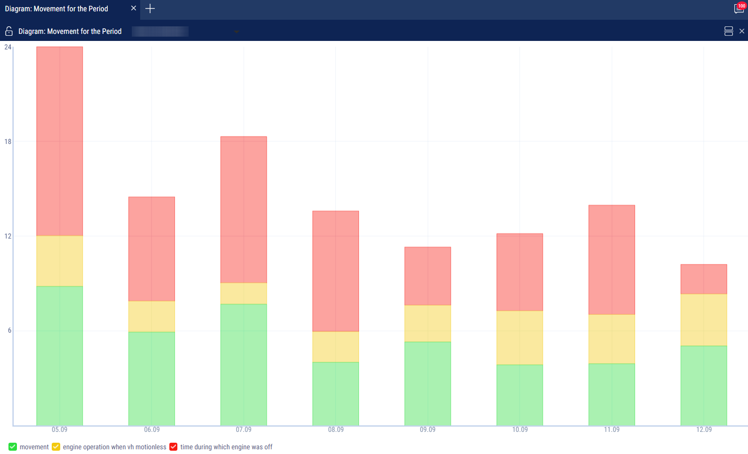Click the green movement segment for 07.09
This screenshot has height=454, width=748.
point(244,365)
